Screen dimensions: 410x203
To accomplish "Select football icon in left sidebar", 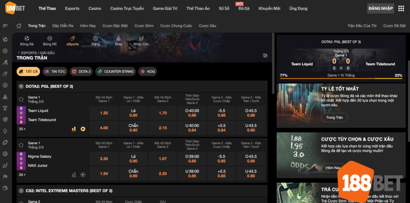I will point(5,40).
